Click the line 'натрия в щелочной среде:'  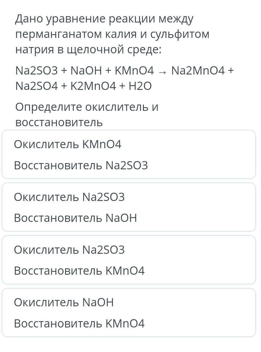[88, 49]
